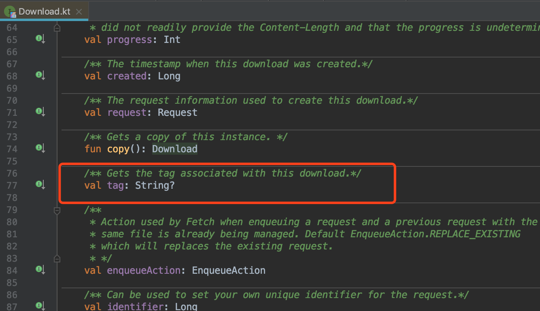Place cursor on the String? type annotation
This screenshot has height=311, width=540.
(x=155, y=185)
